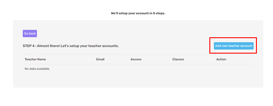Click the Classes column header
The width and height of the screenshot is (273, 106).
[x=178, y=59]
